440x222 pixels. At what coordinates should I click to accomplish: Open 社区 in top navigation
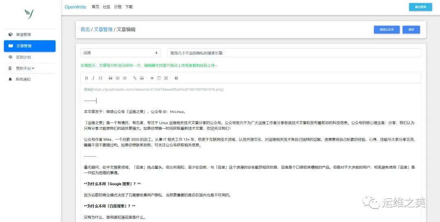107,7
